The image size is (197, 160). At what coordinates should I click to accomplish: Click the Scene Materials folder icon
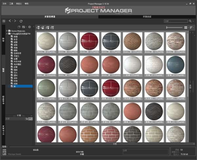click(x=10, y=31)
